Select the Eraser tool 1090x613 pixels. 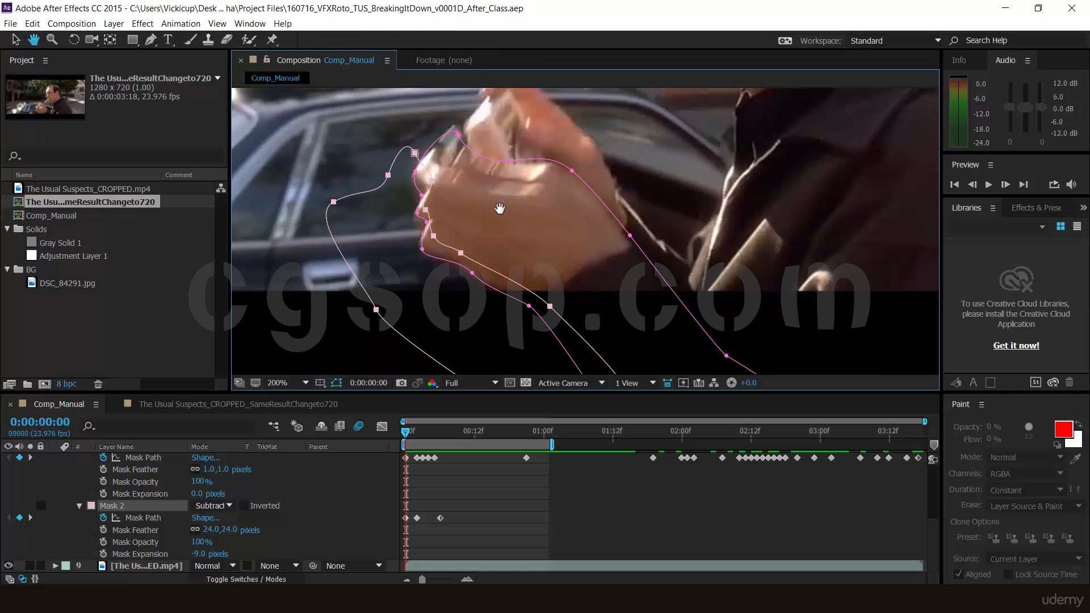click(227, 40)
